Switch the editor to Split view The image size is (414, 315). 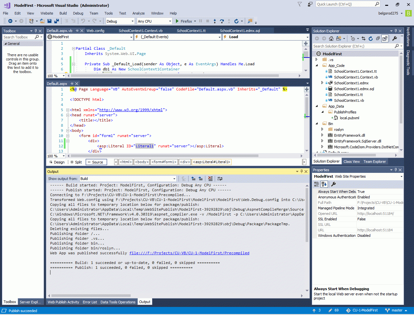coord(76,162)
